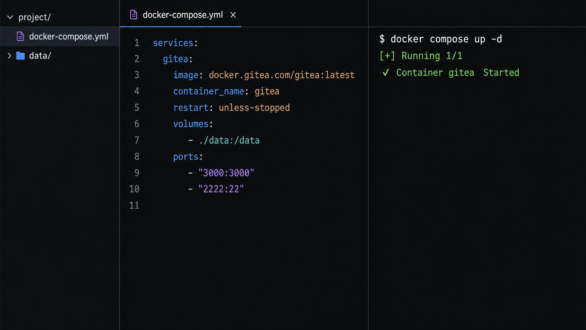Click line number 7 in the gutter
Screen dimensions: 586x330
[137, 140]
